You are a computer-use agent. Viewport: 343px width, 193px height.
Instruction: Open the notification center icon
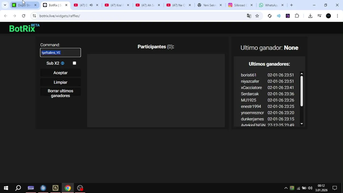(335, 188)
